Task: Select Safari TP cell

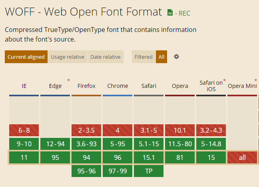Action: (149, 171)
